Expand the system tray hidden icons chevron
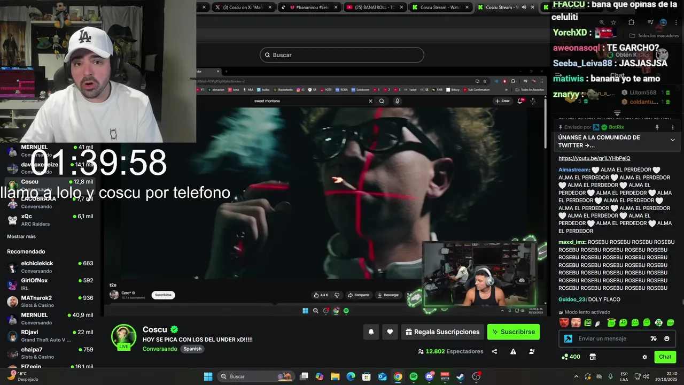This screenshot has height=385, width=684. click(x=577, y=376)
